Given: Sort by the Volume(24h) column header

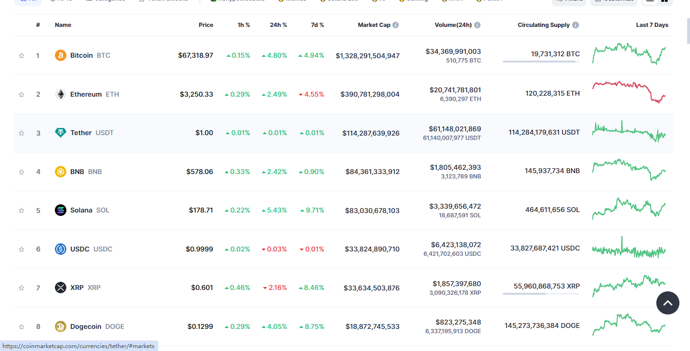Looking at the screenshot, I should pos(453,25).
